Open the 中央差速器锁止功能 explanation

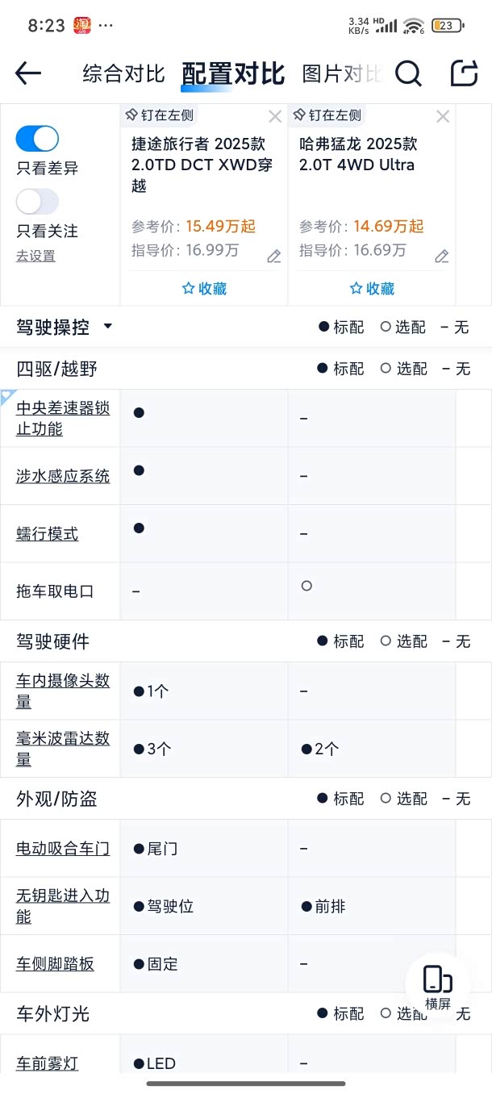[63, 418]
